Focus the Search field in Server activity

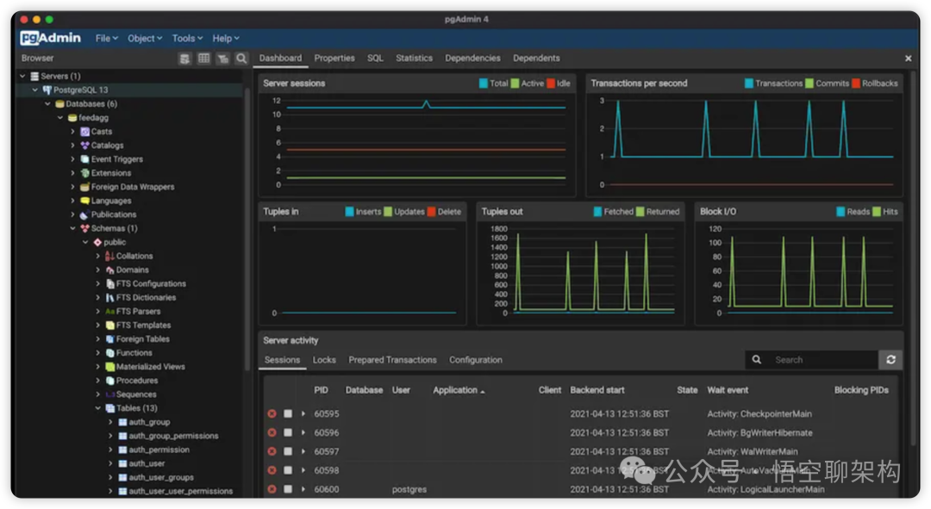823,359
